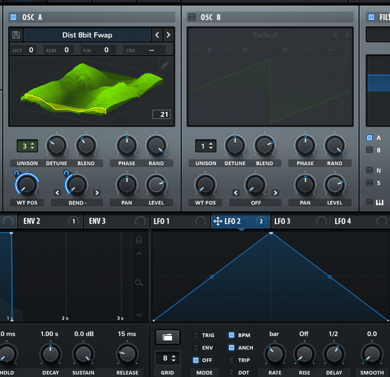Click the envelope RELEASE knob

pyautogui.click(x=127, y=354)
